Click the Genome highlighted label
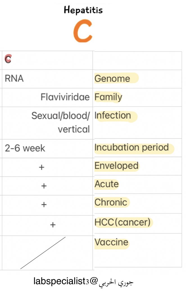186x305 pixels. [112, 79]
